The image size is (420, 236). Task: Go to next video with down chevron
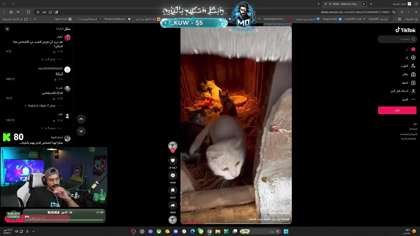click(x=81, y=131)
